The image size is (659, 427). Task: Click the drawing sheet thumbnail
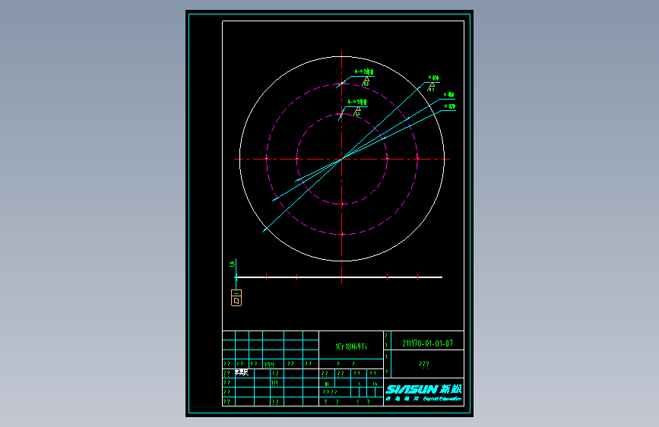(330, 214)
